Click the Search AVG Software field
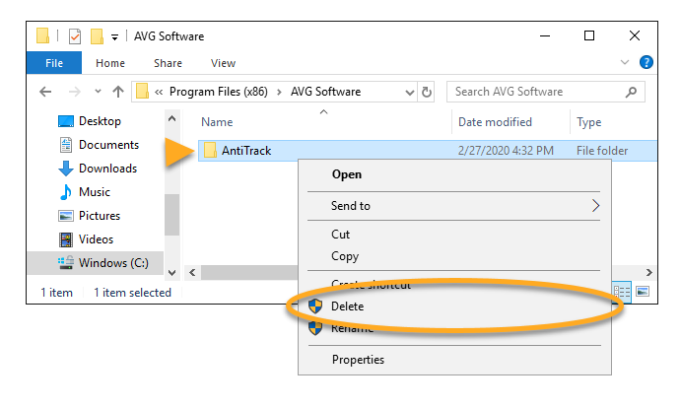681x408 pixels. point(546,92)
